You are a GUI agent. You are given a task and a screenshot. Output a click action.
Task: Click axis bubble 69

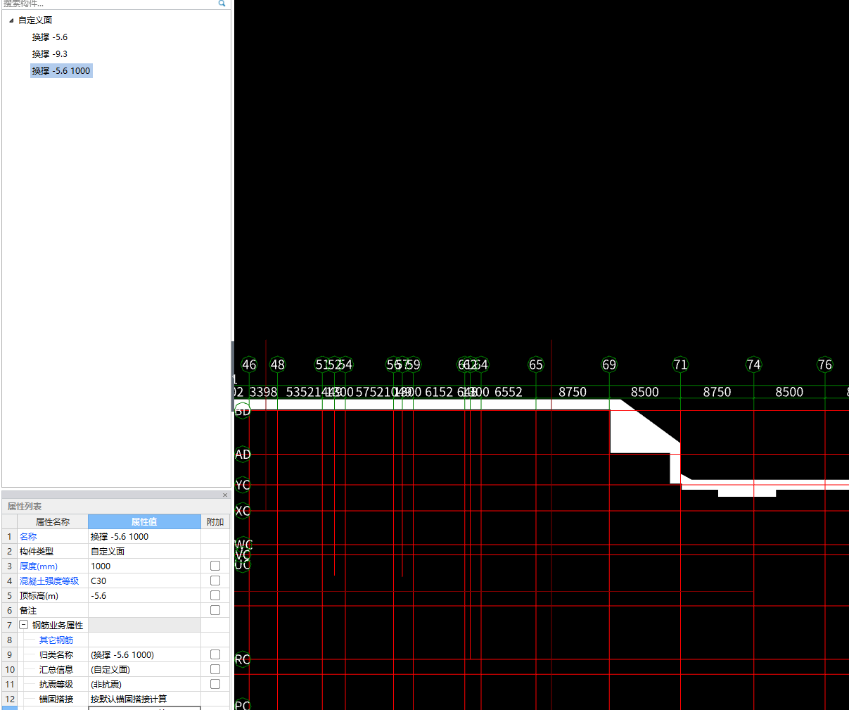coord(609,364)
